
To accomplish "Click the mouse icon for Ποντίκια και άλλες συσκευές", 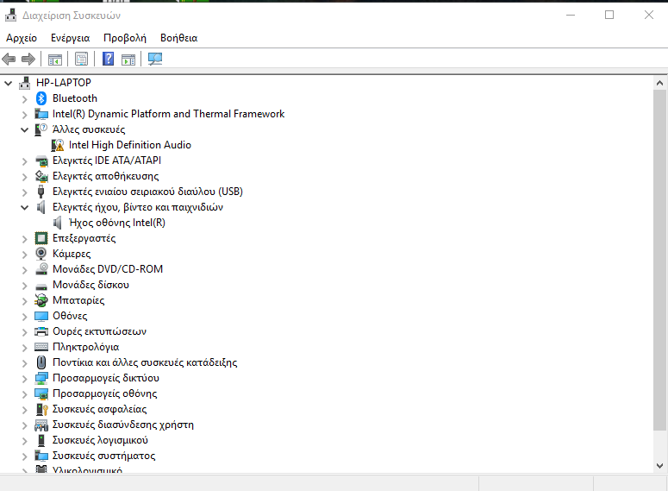I will click(x=41, y=362).
